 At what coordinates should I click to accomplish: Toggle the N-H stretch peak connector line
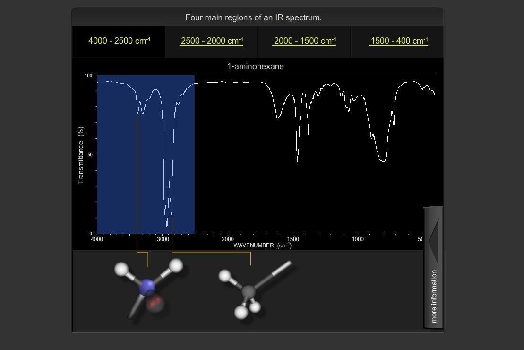137,180
